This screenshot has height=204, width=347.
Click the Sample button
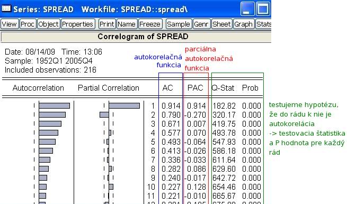(x=179, y=24)
